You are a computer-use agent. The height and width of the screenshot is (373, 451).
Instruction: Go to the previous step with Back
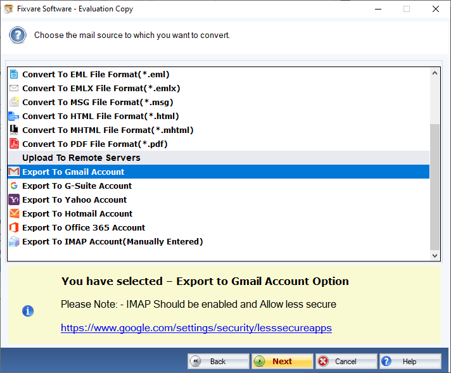click(219, 361)
